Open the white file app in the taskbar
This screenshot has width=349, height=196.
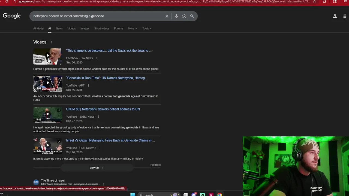185,194
